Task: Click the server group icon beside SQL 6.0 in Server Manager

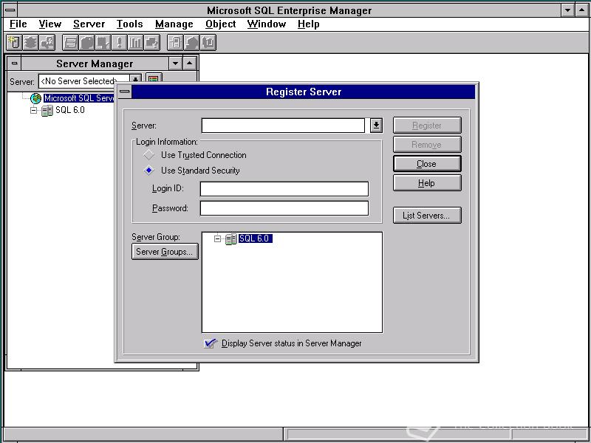Action: click(x=47, y=111)
